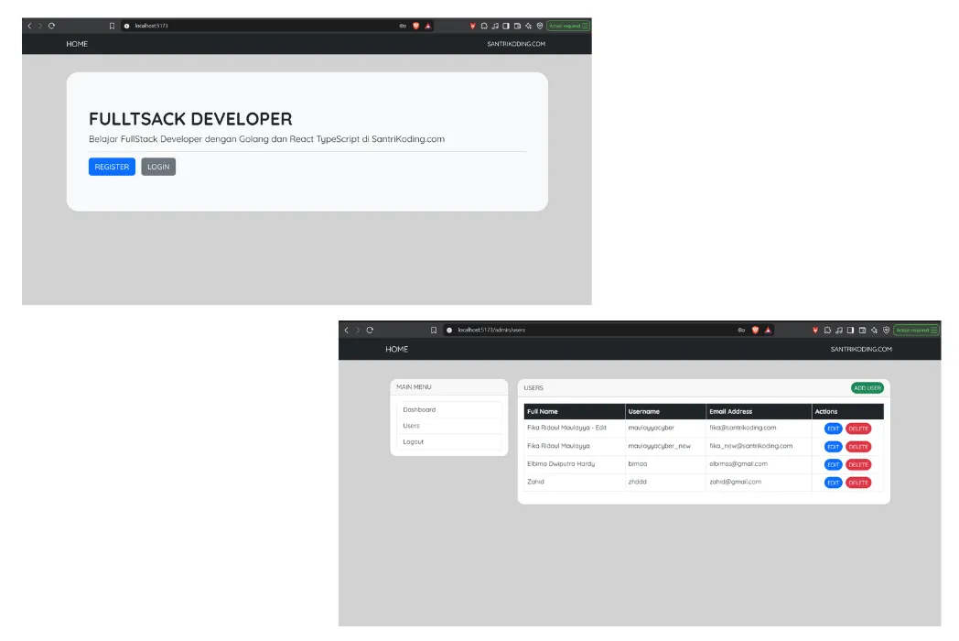Click the red extension icon in top home window toolbar
This screenshot has height=641, width=959.
click(x=472, y=26)
